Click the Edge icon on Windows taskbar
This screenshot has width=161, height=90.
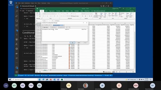tap(39, 79)
